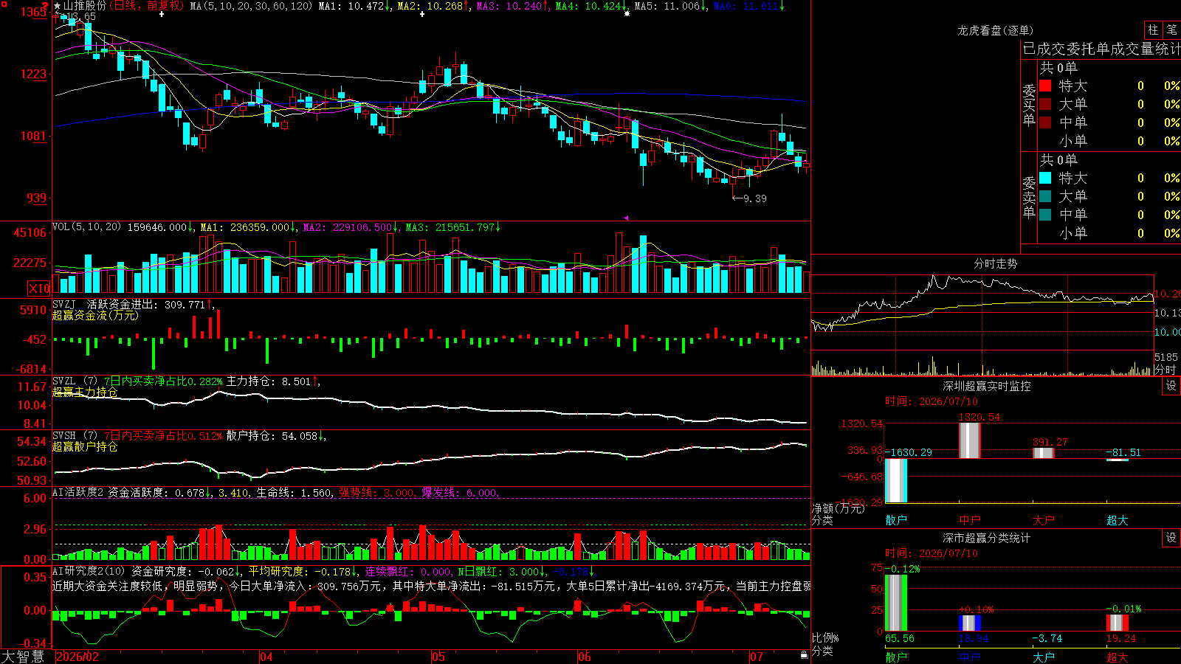Select the 分时走势 panel header
This screenshot has height=664, width=1181.
[x=995, y=263]
